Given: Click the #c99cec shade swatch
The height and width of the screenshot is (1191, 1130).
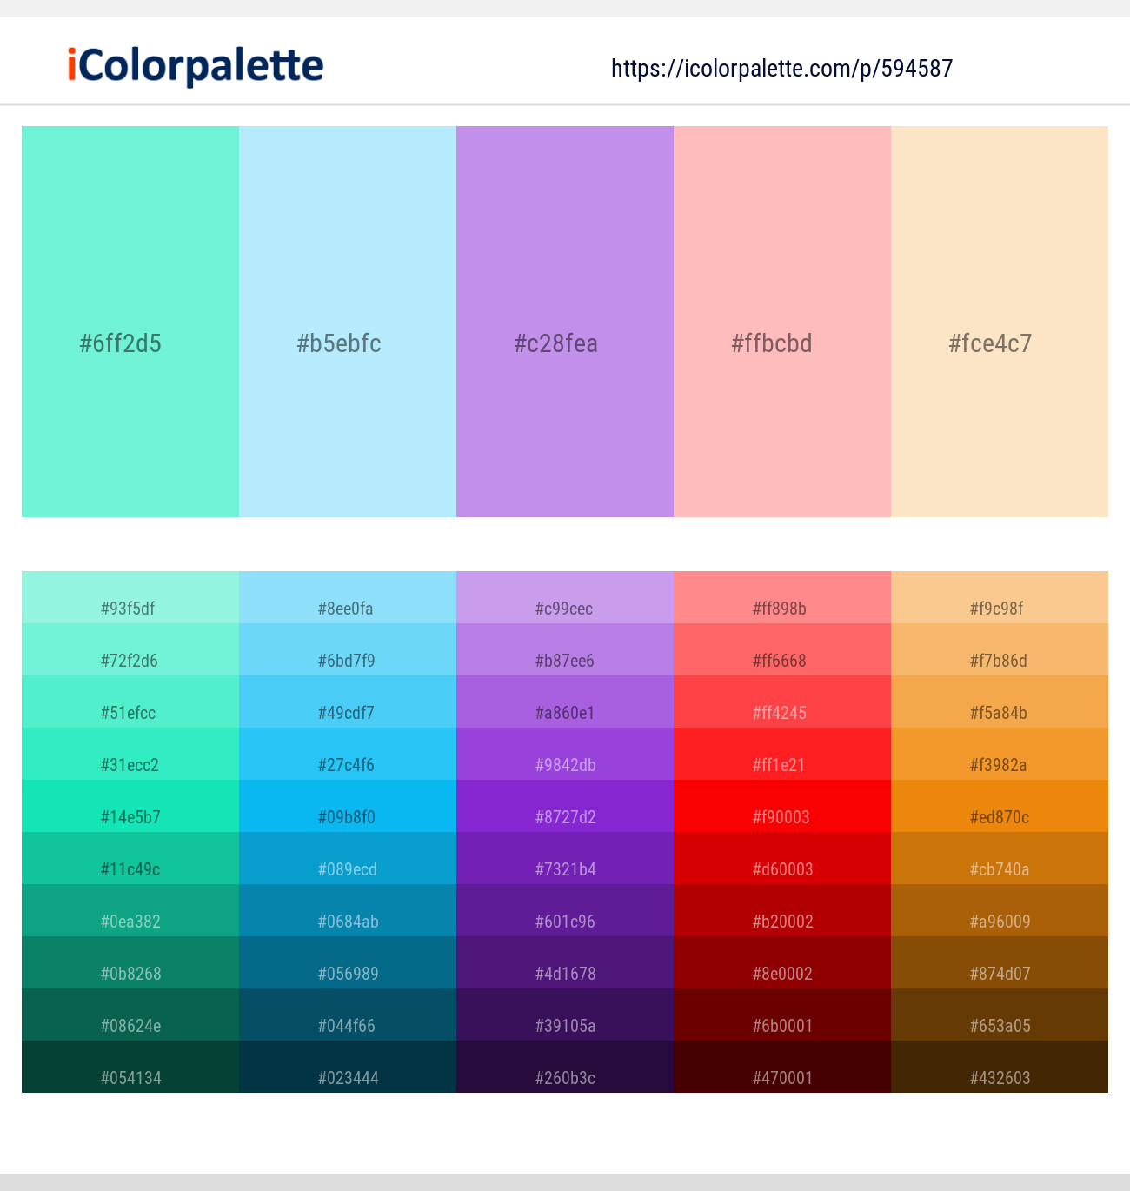Looking at the screenshot, I should tap(564, 609).
